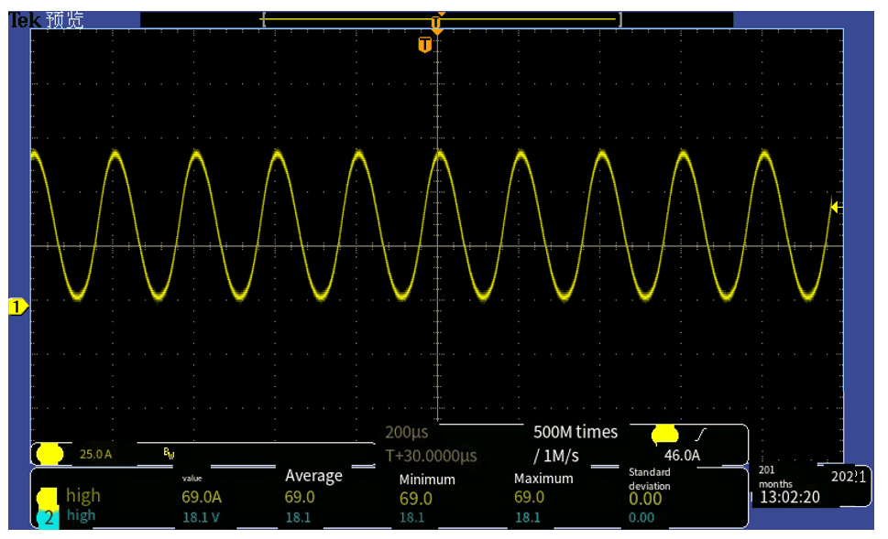888x539 pixels.
Task: Click the channel 1 ground level marker
Action: click(x=16, y=307)
